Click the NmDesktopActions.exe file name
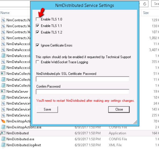This screenshot has height=149, width=159. pyautogui.click(x=24, y=127)
